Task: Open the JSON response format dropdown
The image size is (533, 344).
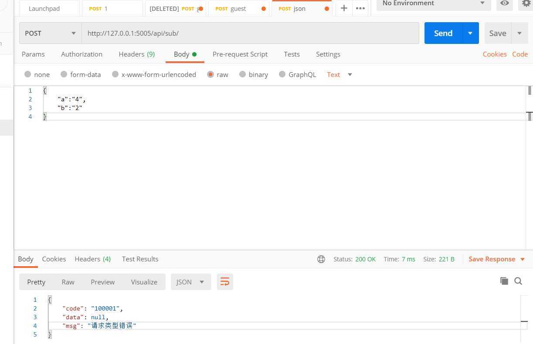Action: coord(191,282)
